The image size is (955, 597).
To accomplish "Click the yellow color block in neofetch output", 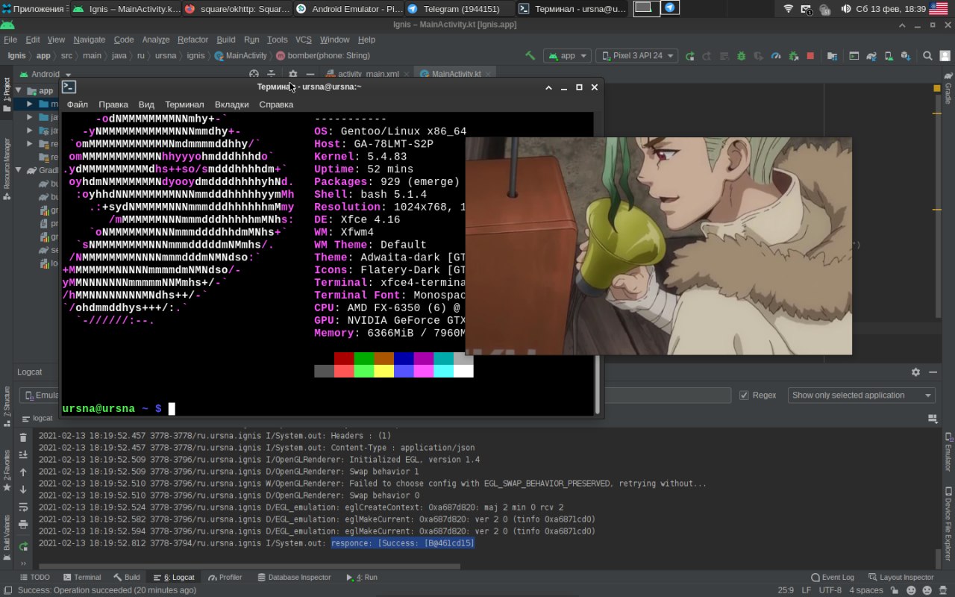I will point(383,371).
